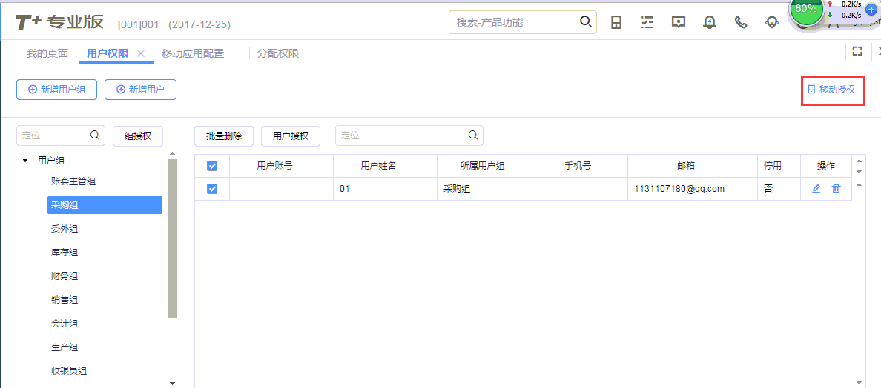Select 委外组 in the tree
This screenshot has height=388, width=881.
point(64,228)
